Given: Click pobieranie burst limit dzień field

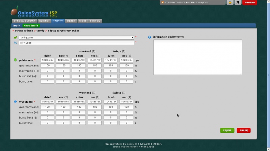Looking at the screenshot, I should pyautogui.click(x=47, y=76).
